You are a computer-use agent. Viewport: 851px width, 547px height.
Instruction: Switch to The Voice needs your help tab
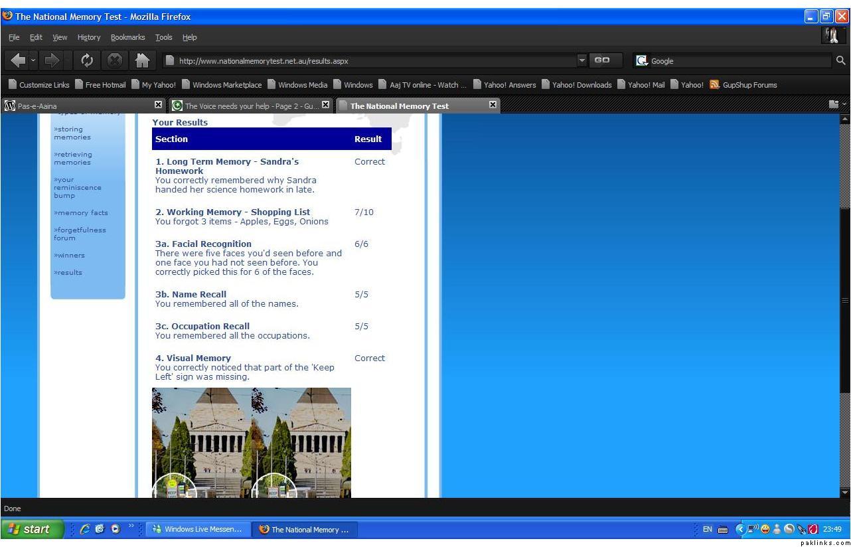pyautogui.click(x=246, y=106)
